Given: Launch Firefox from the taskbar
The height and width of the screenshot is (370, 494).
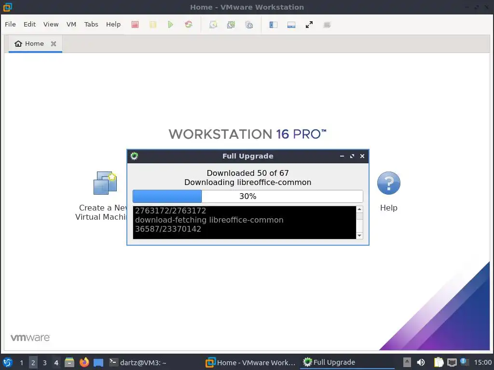Looking at the screenshot, I should coord(84,362).
